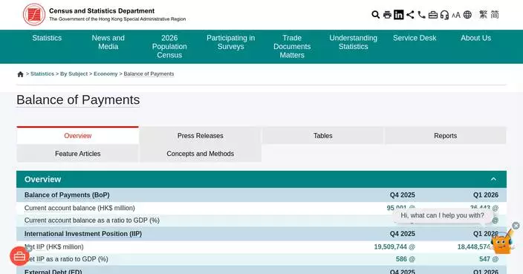
Task: Click By Subject breadcrumb link
Action: (74, 74)
